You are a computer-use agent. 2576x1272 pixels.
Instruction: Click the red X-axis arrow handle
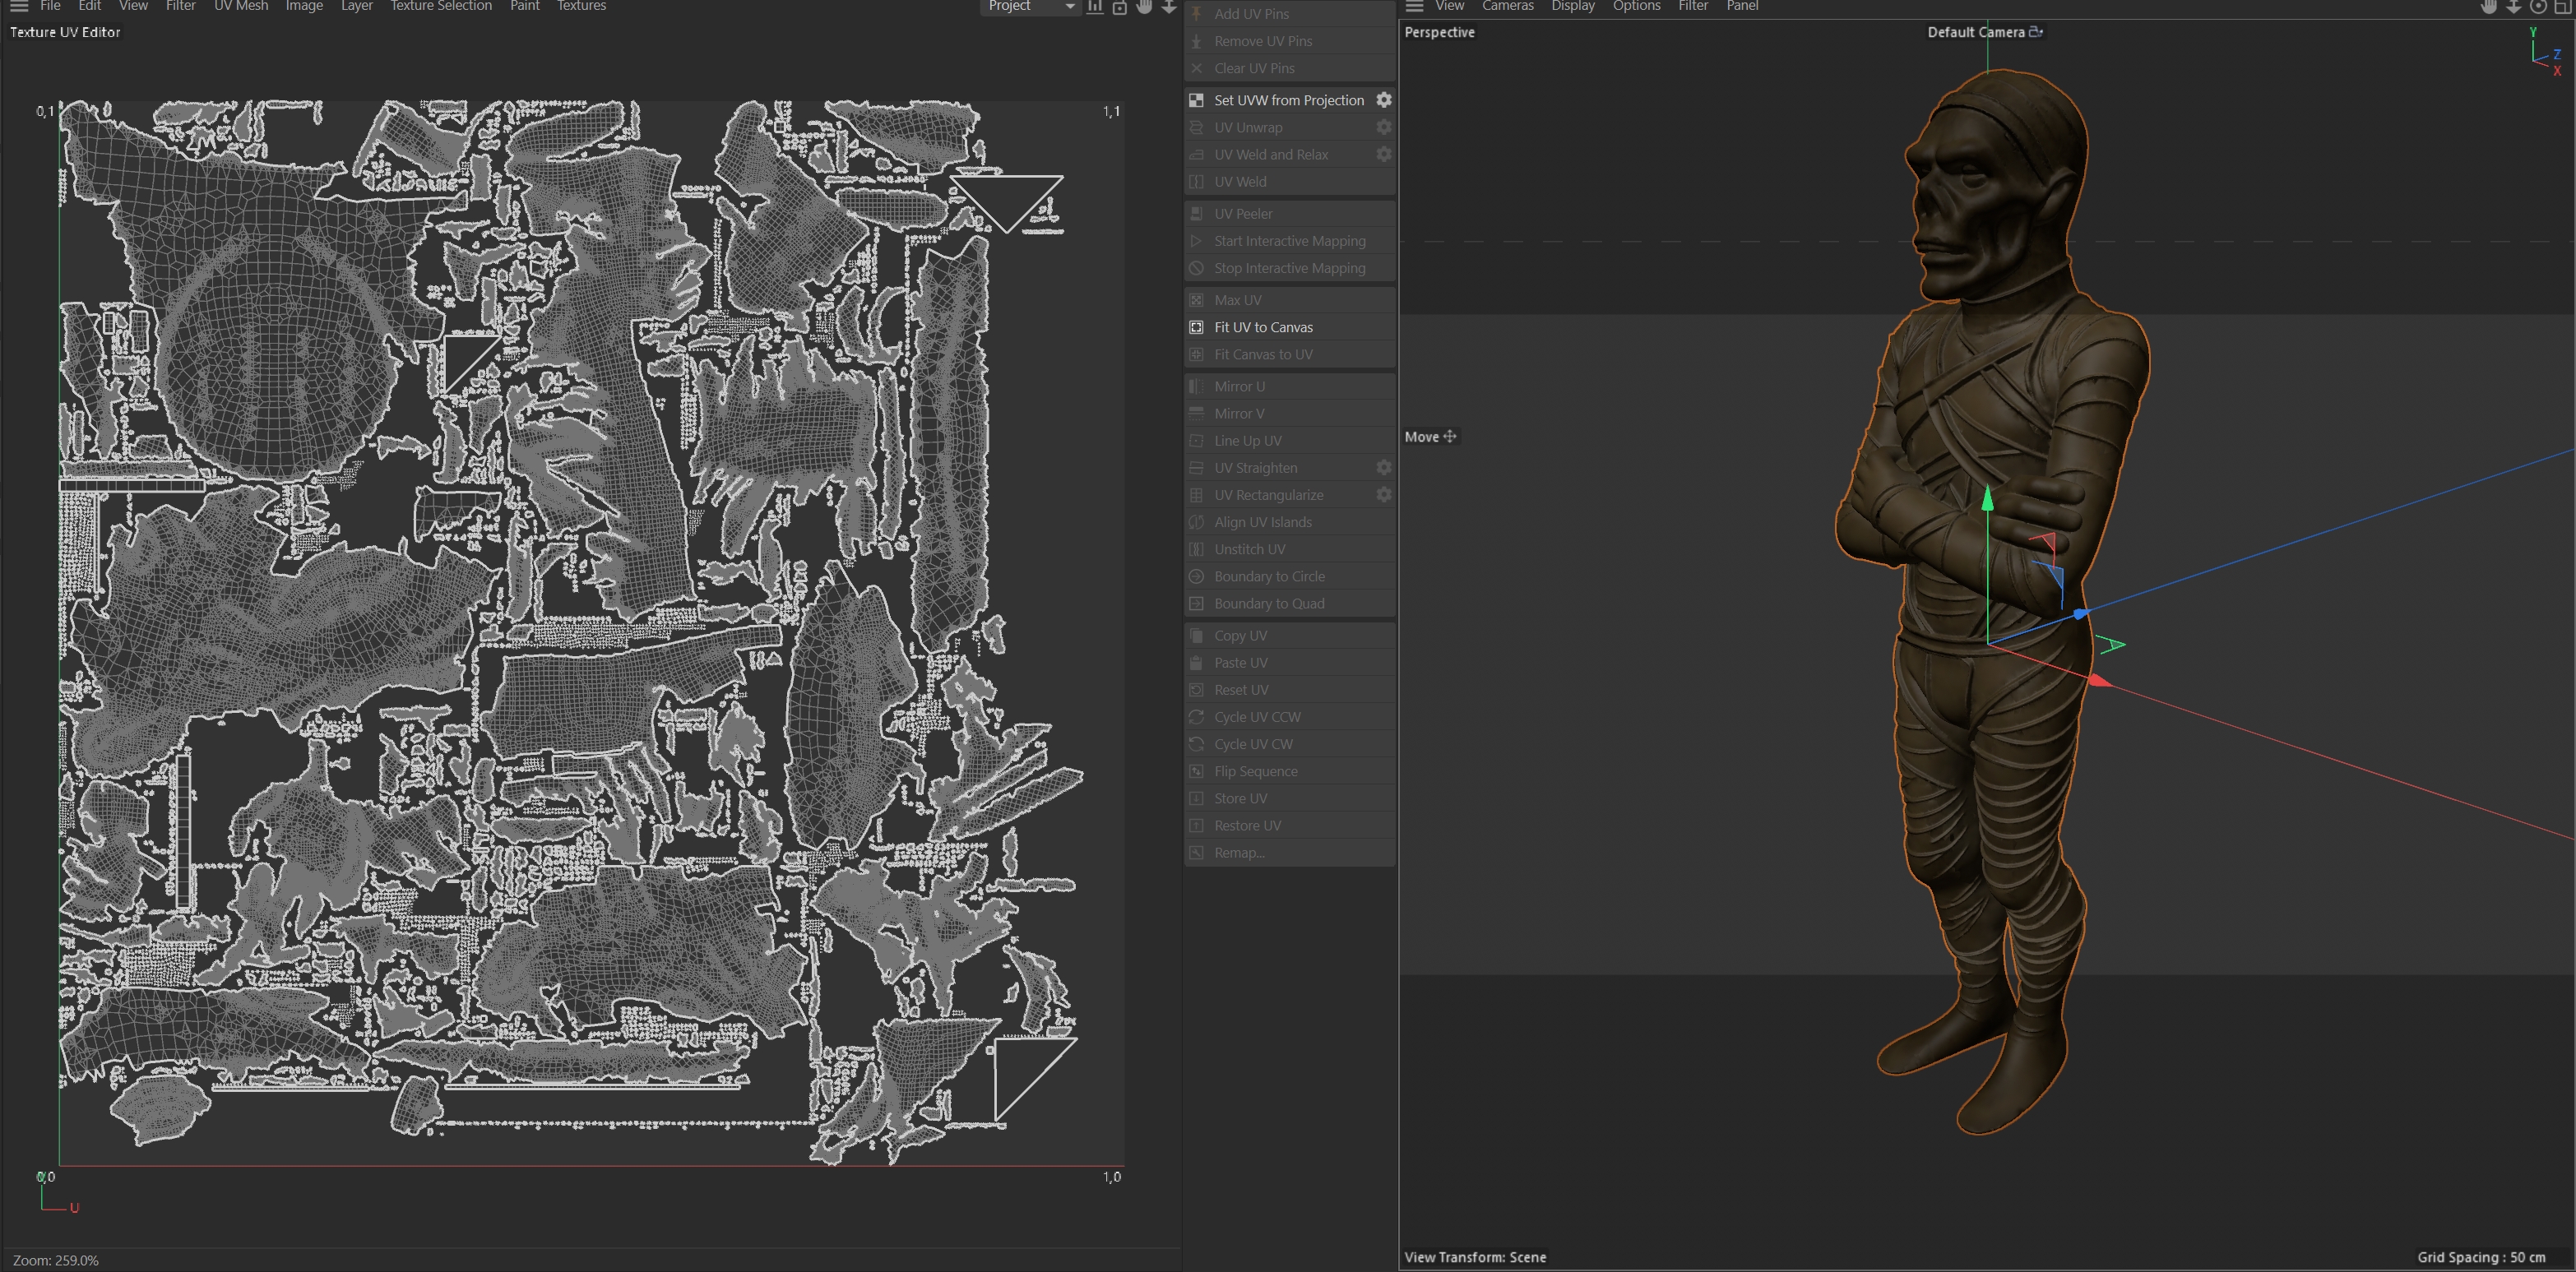[x=2100, y=681]
